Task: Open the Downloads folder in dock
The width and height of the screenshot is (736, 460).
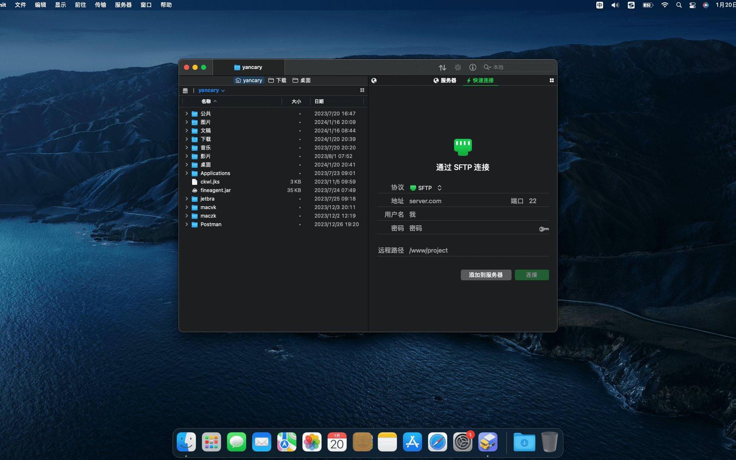Action: click(x=524, y=442)
